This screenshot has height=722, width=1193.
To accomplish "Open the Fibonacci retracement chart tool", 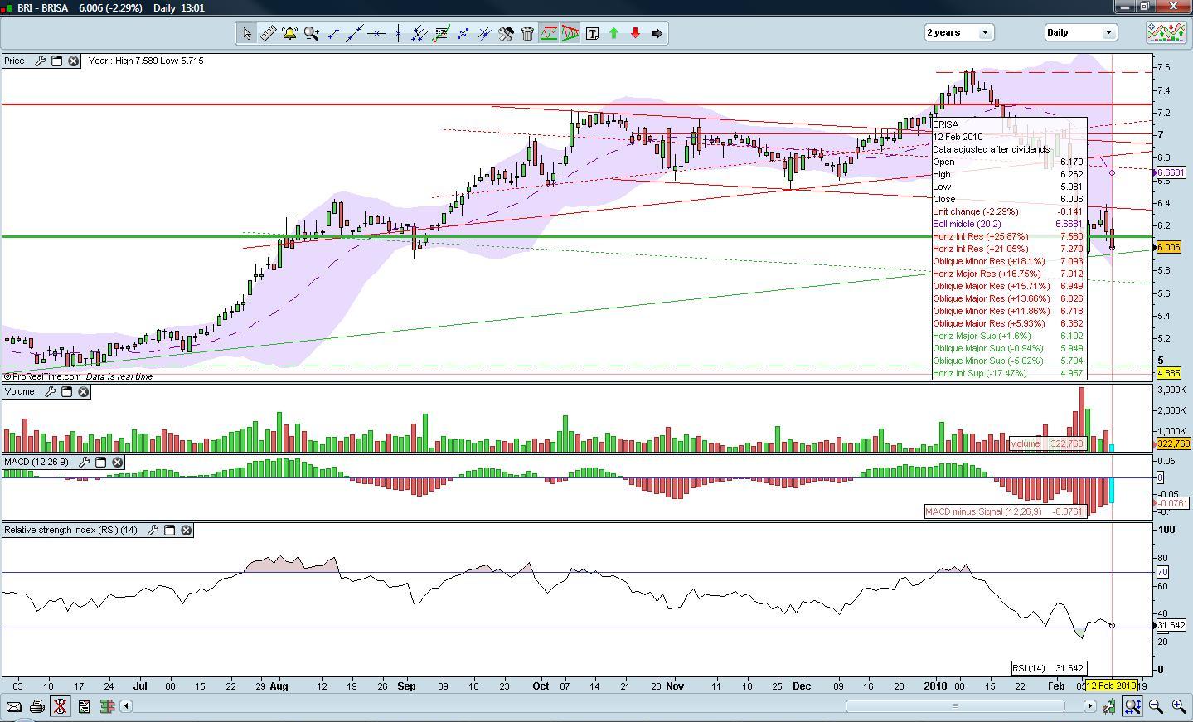I will pos(441,33).
